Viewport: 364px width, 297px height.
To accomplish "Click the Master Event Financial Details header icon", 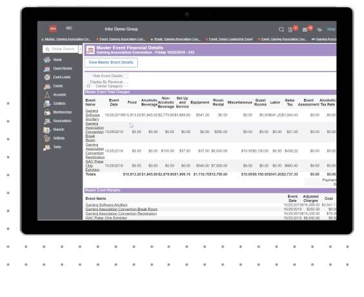I will (90, 50).
